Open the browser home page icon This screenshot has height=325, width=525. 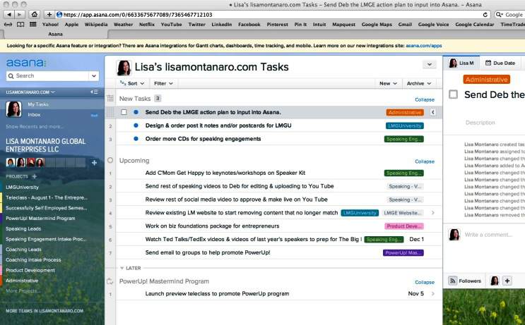click(34, 14)
